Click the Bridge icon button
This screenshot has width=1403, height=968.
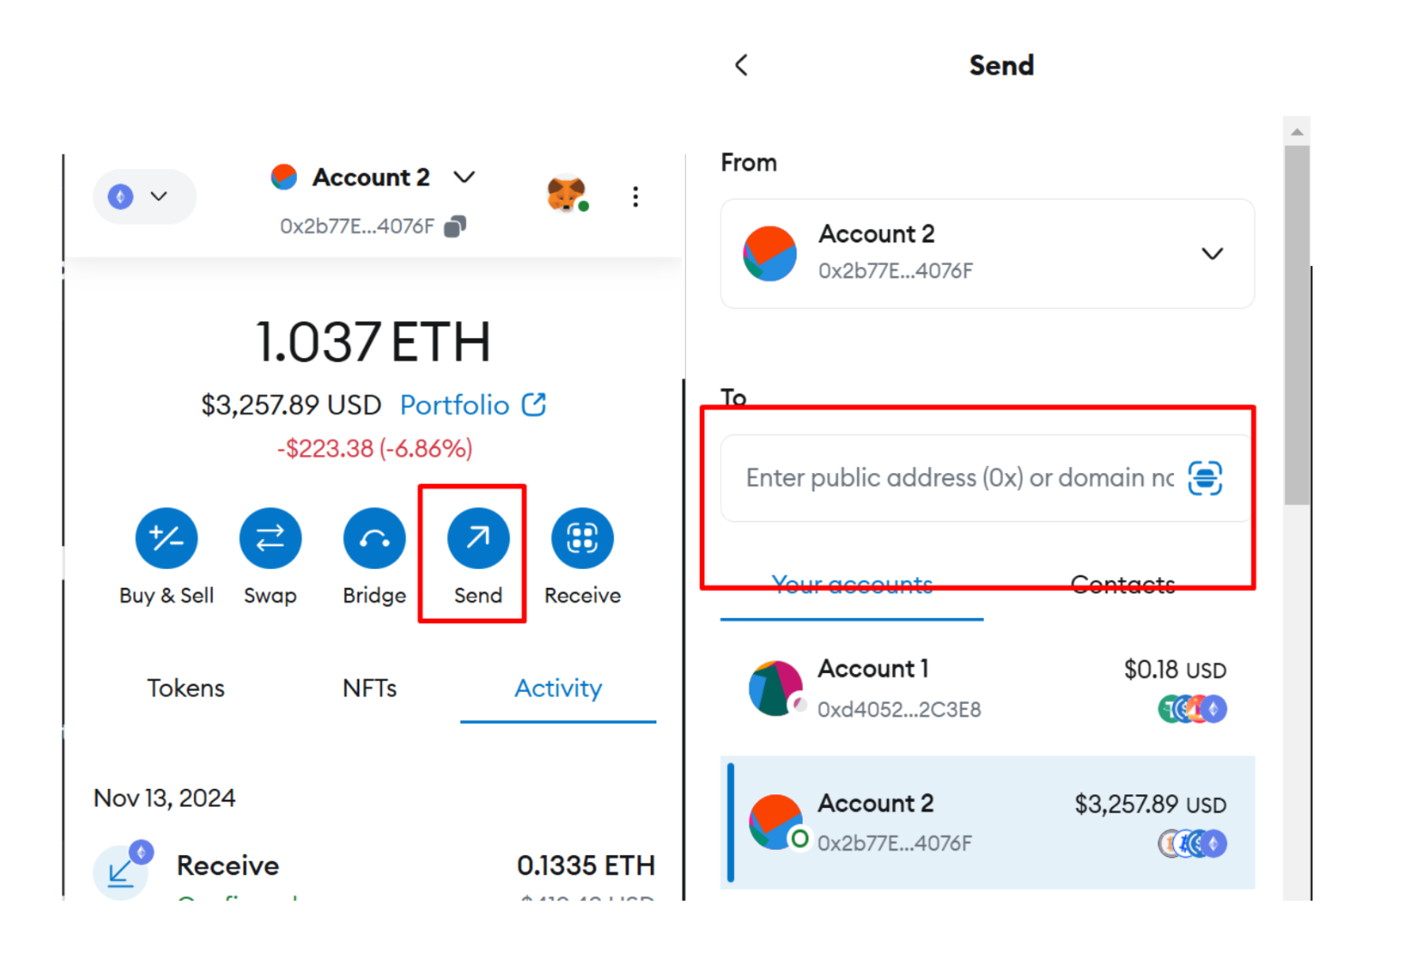pos(374,538)
